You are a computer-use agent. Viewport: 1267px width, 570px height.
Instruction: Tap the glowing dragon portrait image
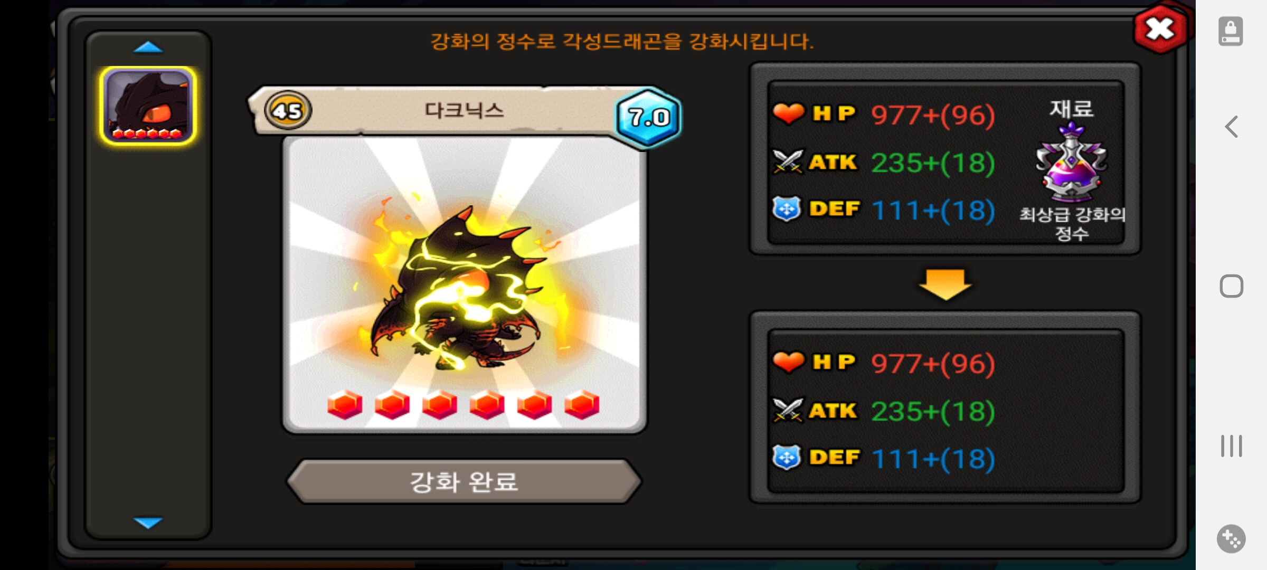pyautogui.click(x=464, y=285)
